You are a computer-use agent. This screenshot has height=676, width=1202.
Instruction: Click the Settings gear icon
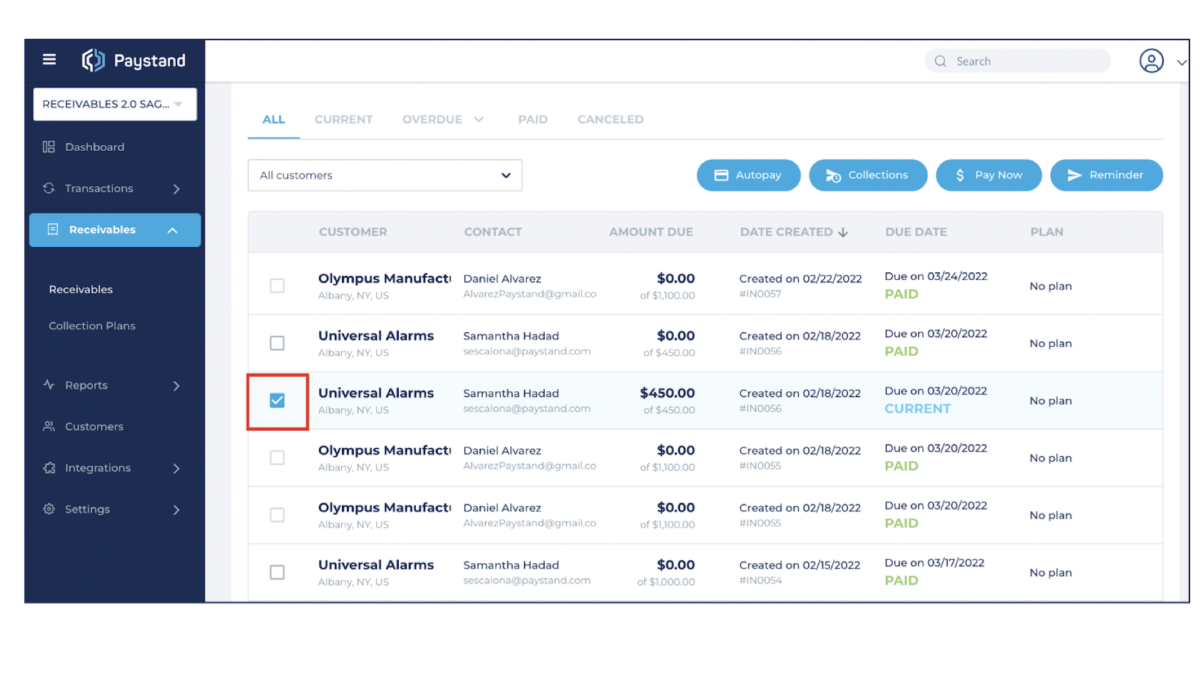(49, 509)
